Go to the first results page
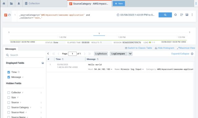198x118 pixels. coord(54,54)
